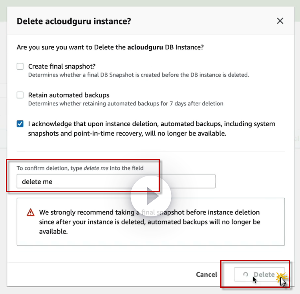Close the Delete acloudguru instance dialog
Viewport: 300px width, 294px height.
tap(280, 21)
